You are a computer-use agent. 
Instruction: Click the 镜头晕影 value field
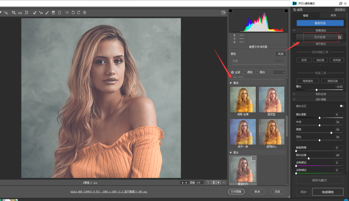pyautogui.click(x=339, y=114)
